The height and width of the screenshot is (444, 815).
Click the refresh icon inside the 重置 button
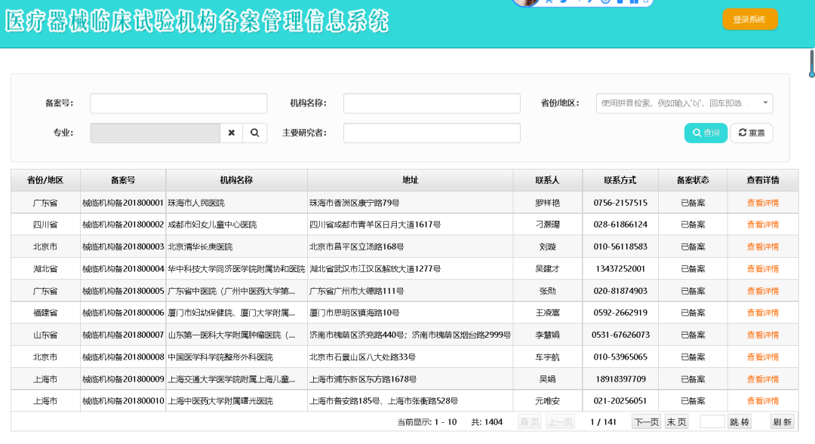pyautogui.click(x=743, y=133)
